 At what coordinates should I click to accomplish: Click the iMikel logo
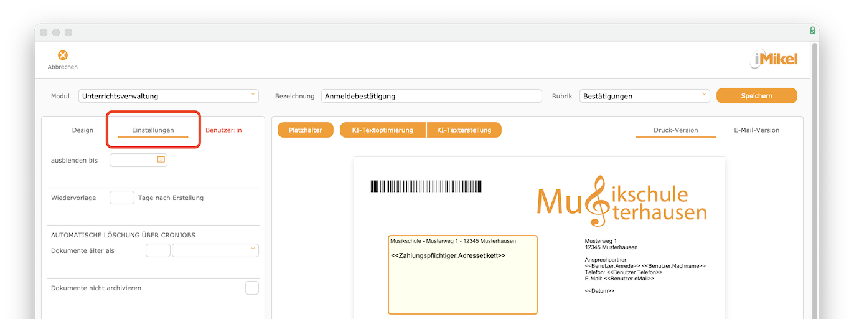(774, 60)
